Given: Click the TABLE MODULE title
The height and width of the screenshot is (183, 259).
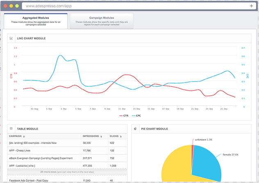Looking at the screenshot, I should (x=27, y=129).
